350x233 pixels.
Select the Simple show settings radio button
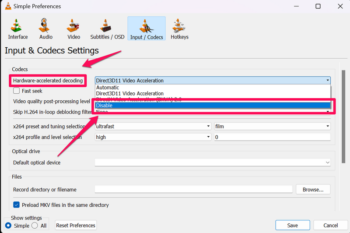[8, 226]
